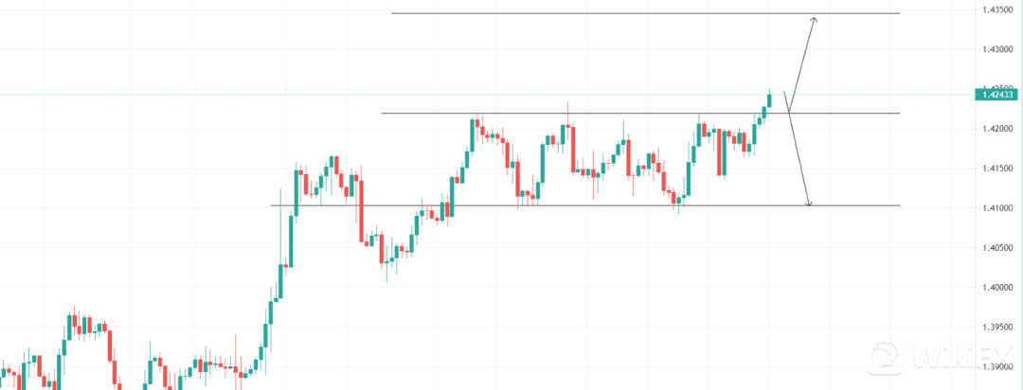Click the 1.40500 price axis label
This screenshot has height=390, width=1023.
pos(999,248)
